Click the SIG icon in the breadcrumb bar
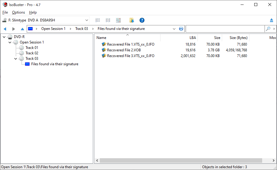 pos(30,29)
